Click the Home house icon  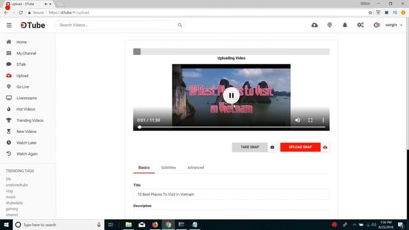(x=9, y=42)
